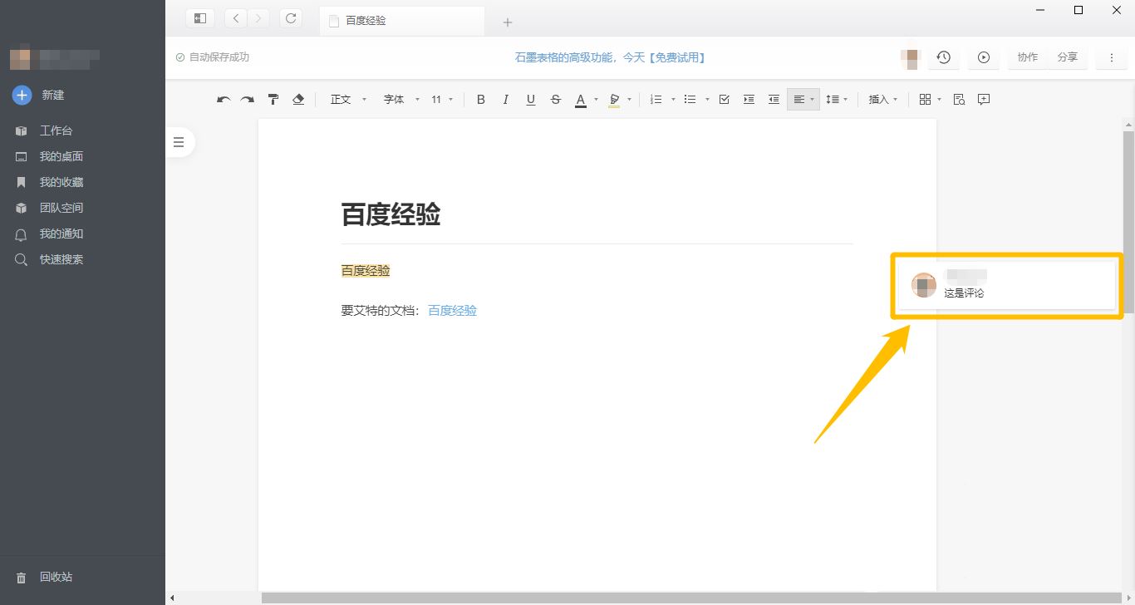The width and height of the screenshot is (1135, 605).
Task: Decrease the paragraph indent
Action: (x=774, y=100)
